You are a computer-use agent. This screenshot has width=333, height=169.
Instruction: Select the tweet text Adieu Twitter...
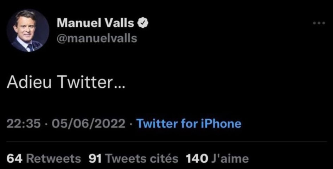(66, 82)
